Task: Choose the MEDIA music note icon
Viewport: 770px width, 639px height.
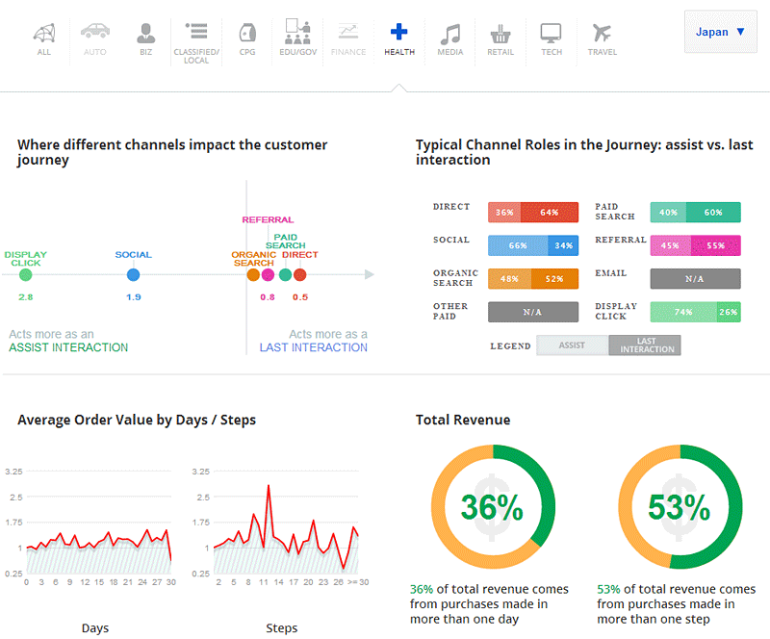Action: (x=449, y=34)
